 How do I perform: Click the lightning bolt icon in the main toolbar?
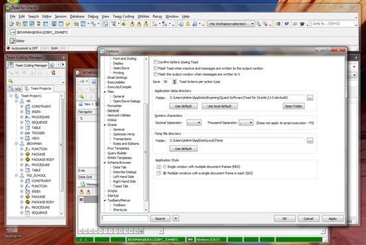(68, 24)
